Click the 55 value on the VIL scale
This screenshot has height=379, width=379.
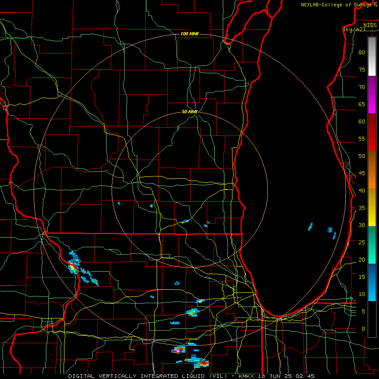pos(362,139)
